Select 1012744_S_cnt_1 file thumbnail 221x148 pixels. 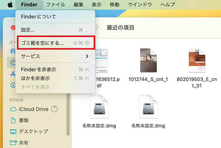pos(148,60)
